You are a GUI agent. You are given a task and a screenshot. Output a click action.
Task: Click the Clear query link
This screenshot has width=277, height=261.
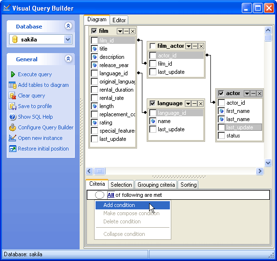[31, 96]
